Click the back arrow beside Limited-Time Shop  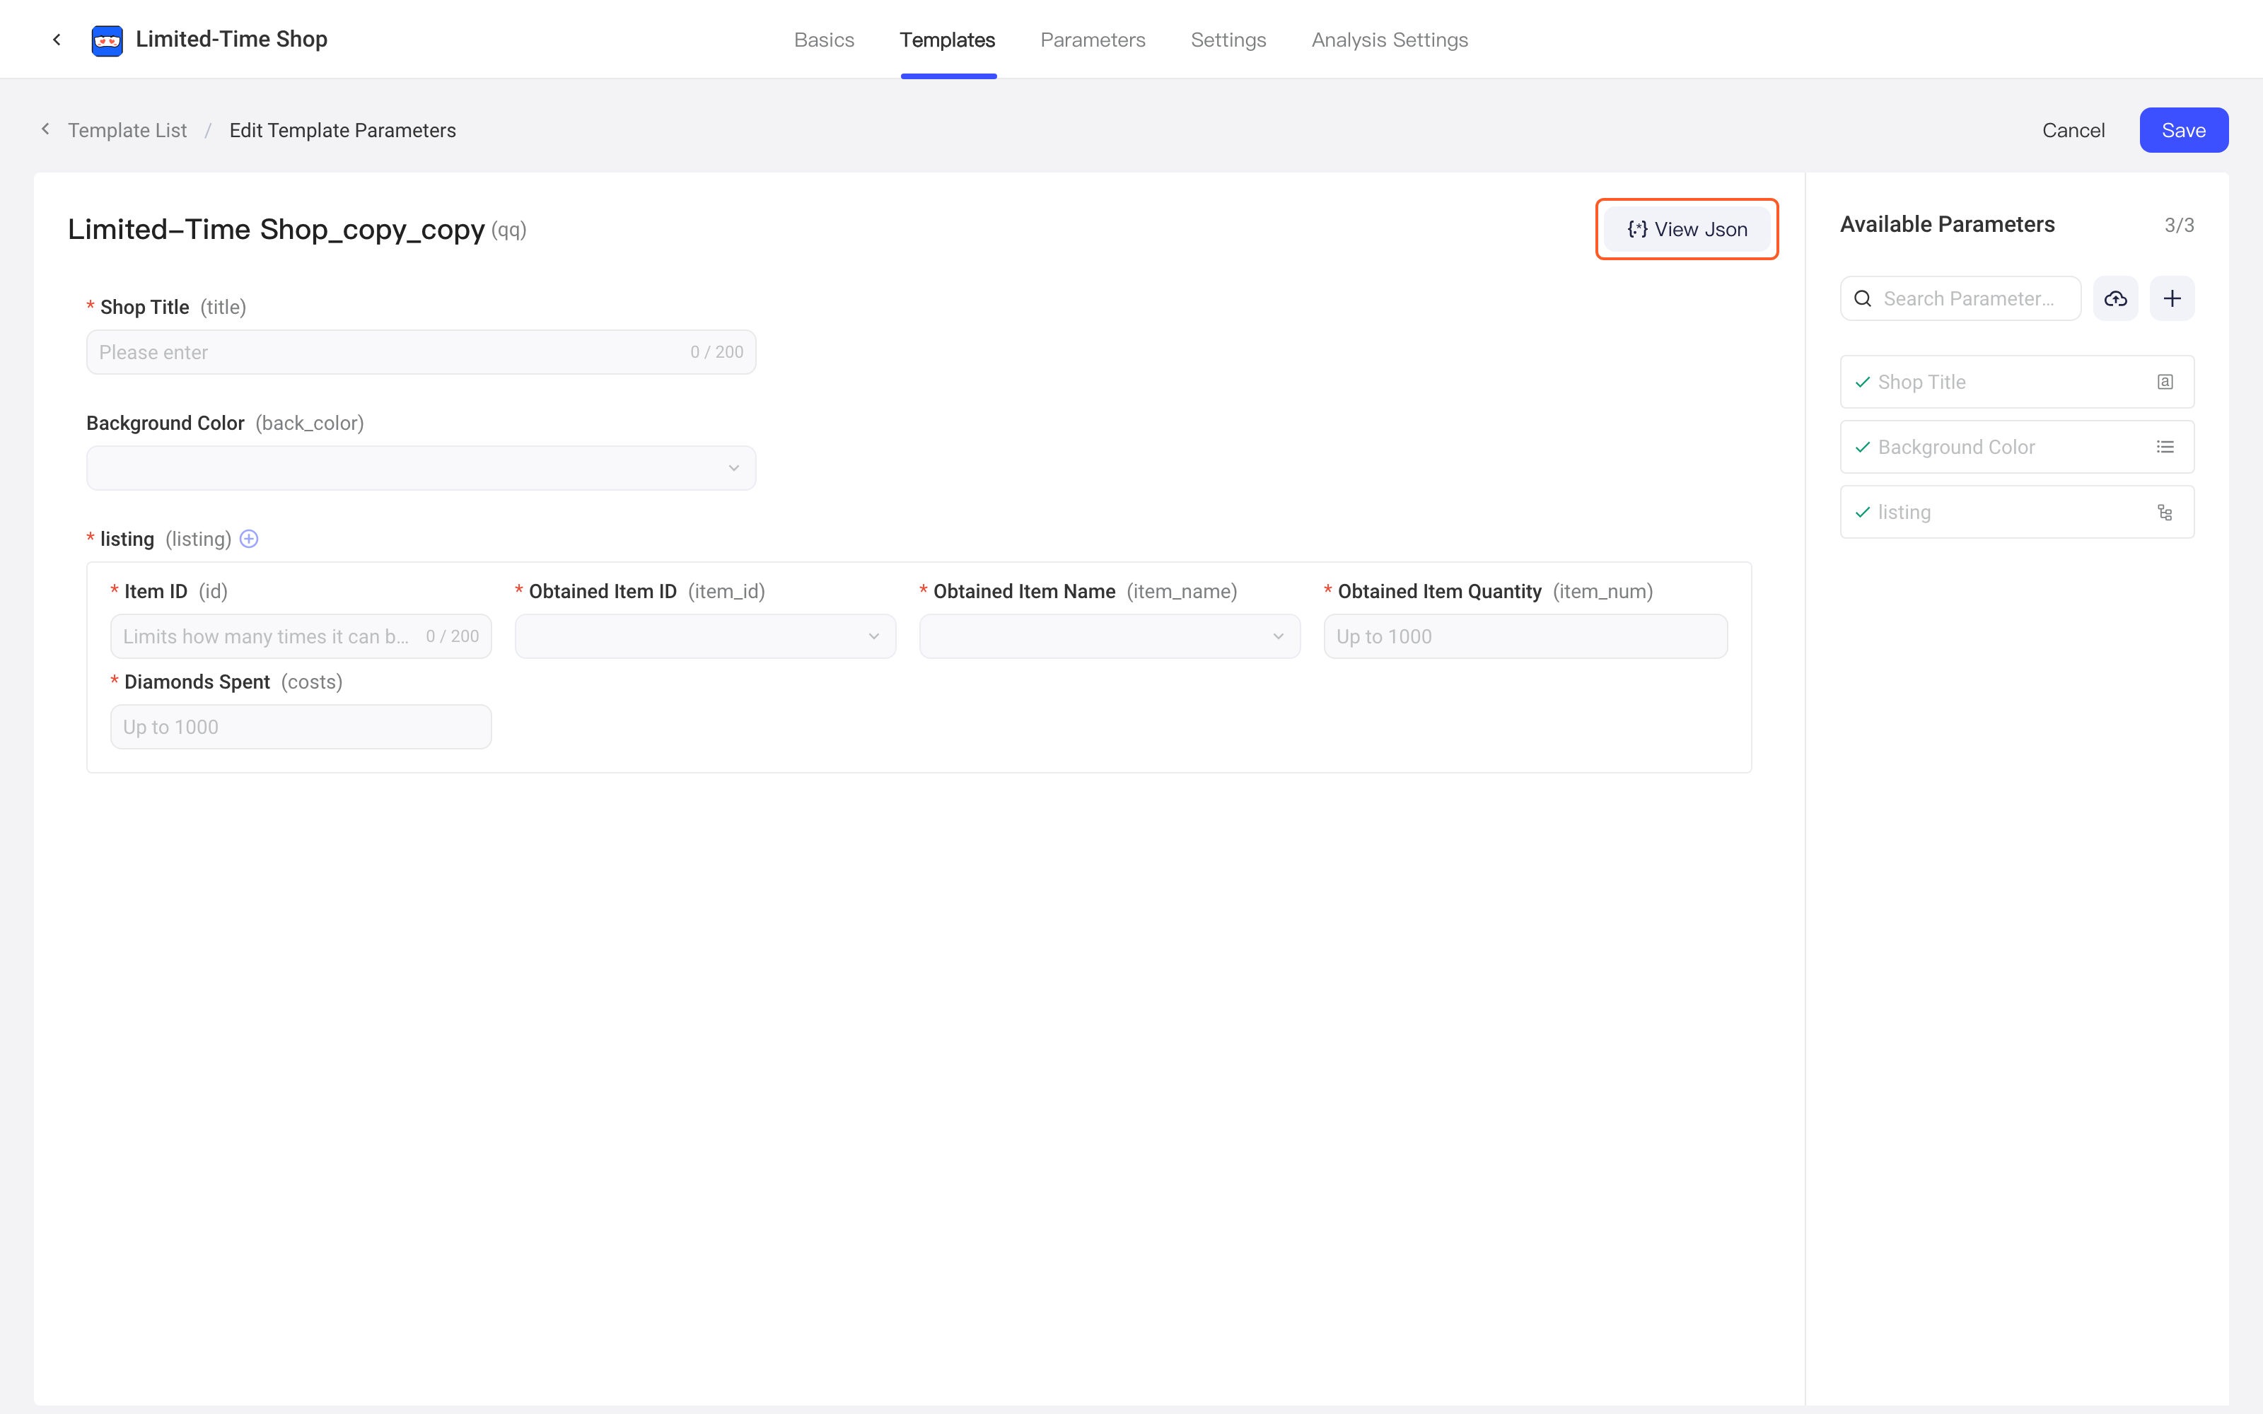click(57, 40)
